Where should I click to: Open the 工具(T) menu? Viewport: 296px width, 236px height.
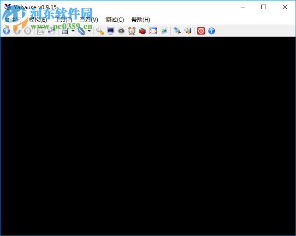63,20
